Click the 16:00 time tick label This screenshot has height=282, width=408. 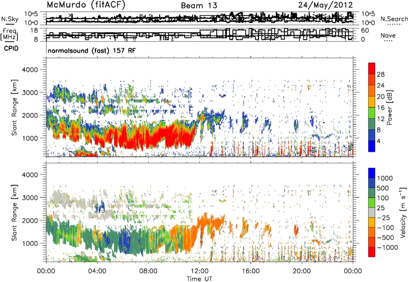pyautogui.click(x=251, y=271)
